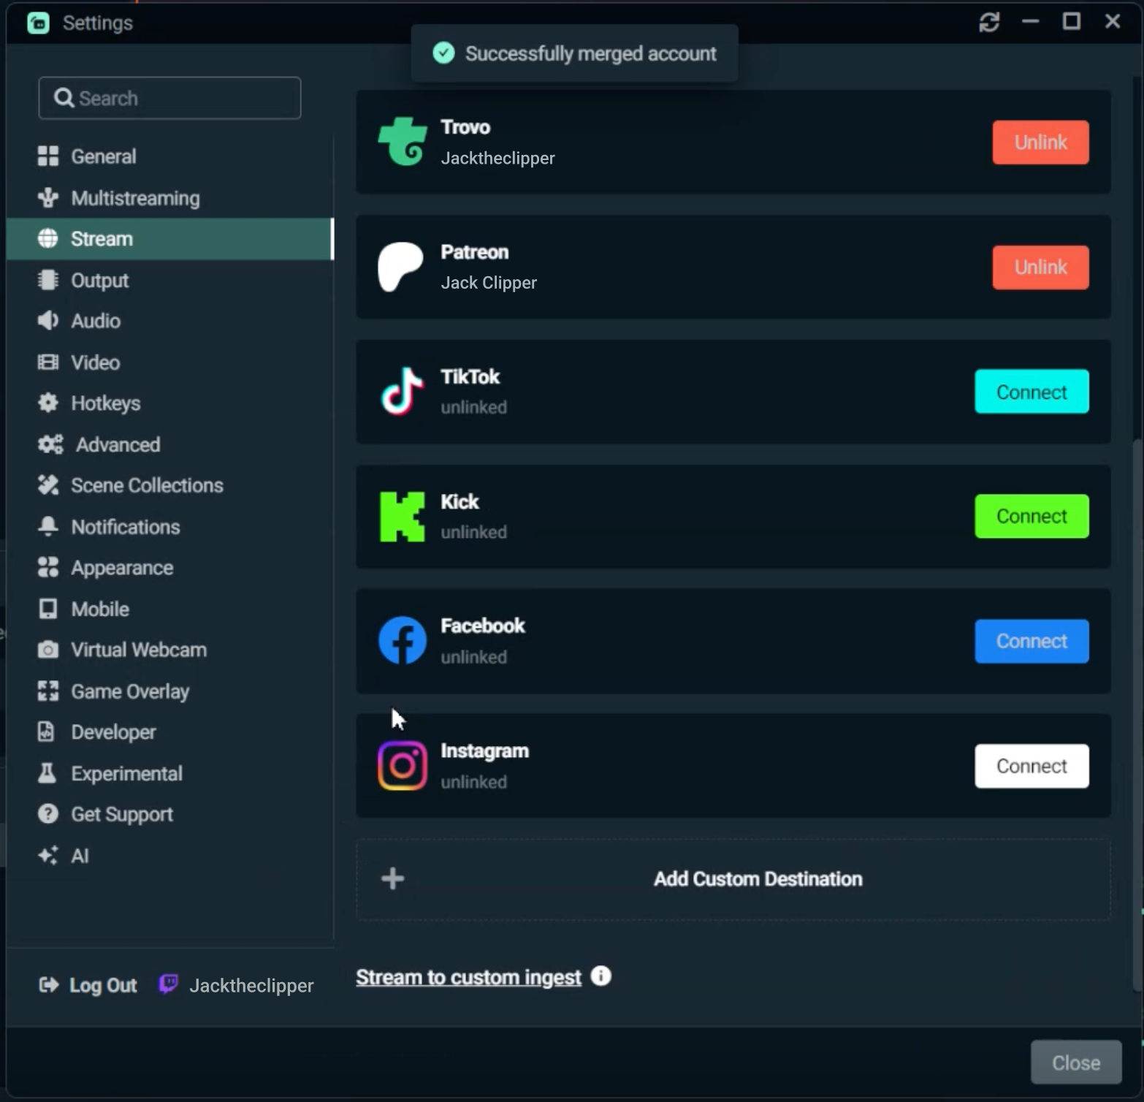Click the info icon beside Stream to custom ingest
The width and height of the screenshot is (1144, 1102).
(600, 976)
